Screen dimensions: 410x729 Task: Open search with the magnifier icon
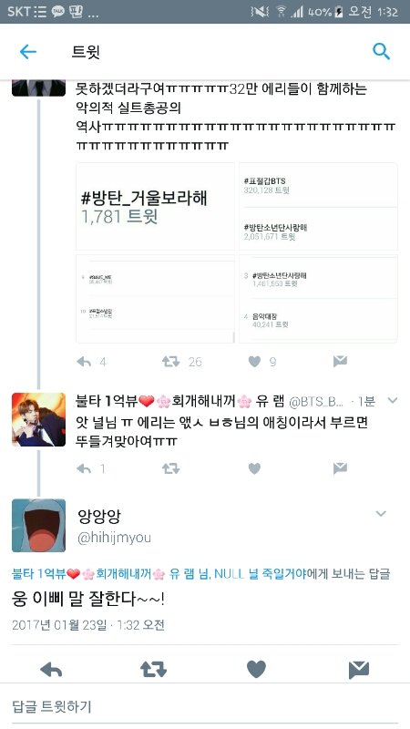point(381,51)
